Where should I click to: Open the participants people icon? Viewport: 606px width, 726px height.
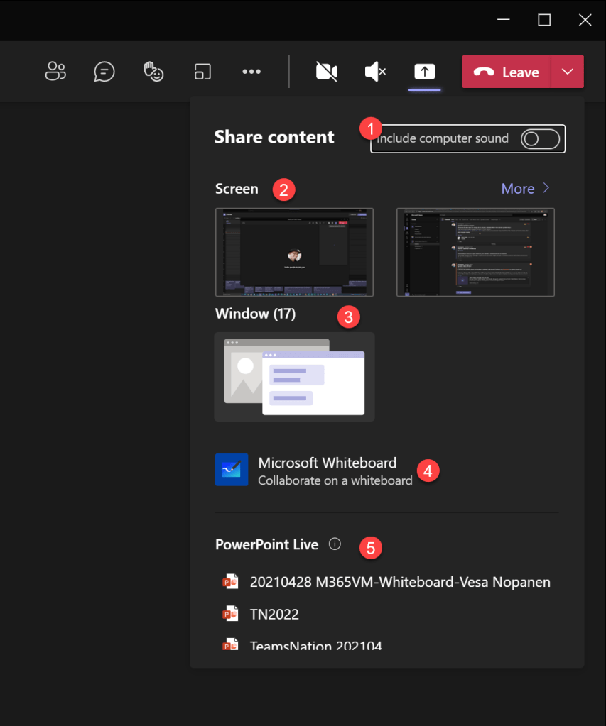tap(55, 72)
